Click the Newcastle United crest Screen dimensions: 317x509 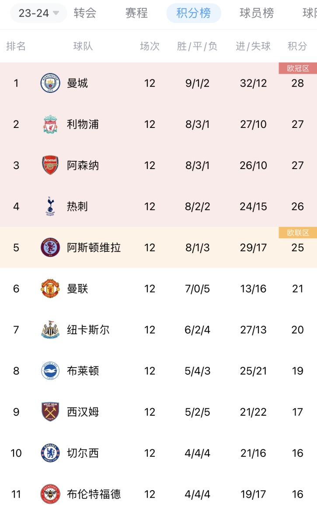coord(50,330)
